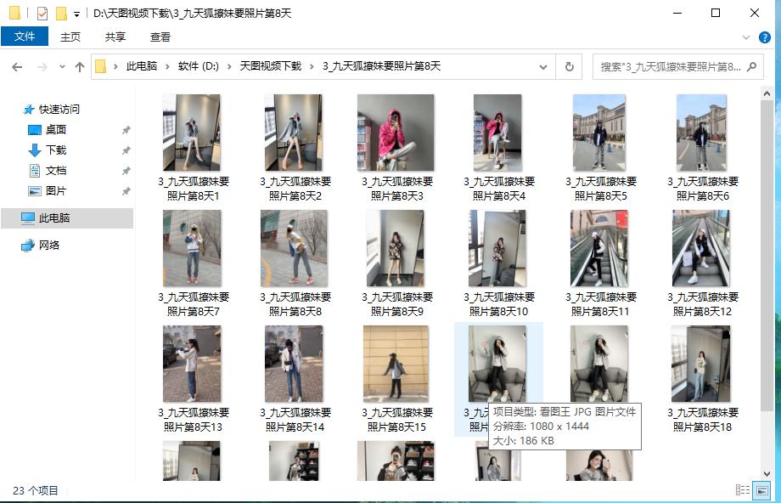Image resolution: width=781 pixels, height=503 pixels.
Task: Click the New Folder icon in Quick Access Toolbar
Action: pos(61,13)
